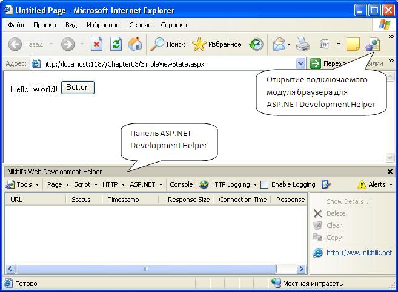This screenshot has width=398, height=292.
Task: Show more toolbar buttons chevron
Action: tap(391, 37)
